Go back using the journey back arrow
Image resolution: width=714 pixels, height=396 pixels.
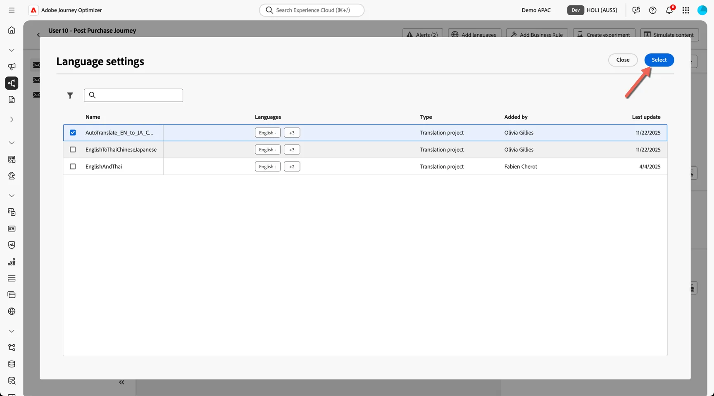click(x=38, y=35)
